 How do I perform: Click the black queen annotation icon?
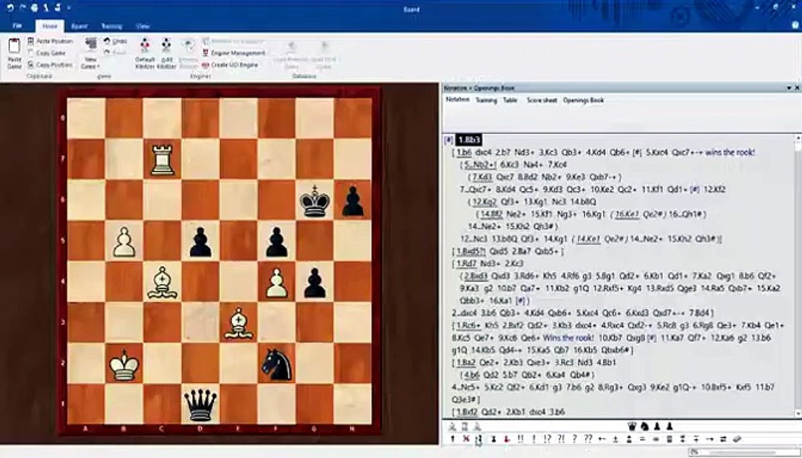631,427
